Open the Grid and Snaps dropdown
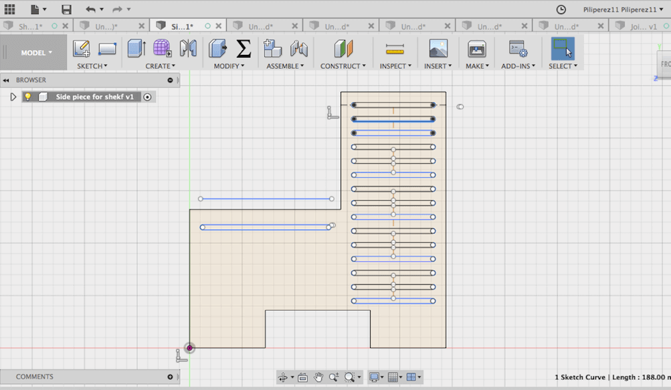The height and width of the screenshot is (390, 671). 395,377
